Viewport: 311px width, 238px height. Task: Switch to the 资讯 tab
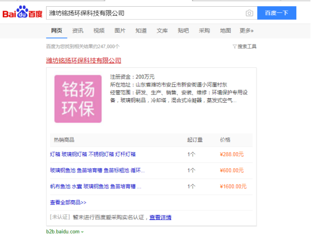click(x=77, y=30)
